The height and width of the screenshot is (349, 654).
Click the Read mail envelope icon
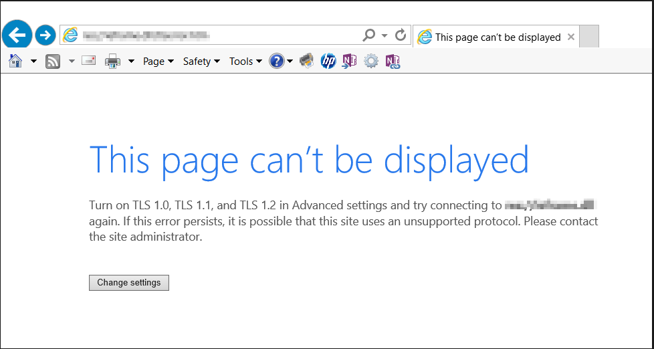click(88, 60)
